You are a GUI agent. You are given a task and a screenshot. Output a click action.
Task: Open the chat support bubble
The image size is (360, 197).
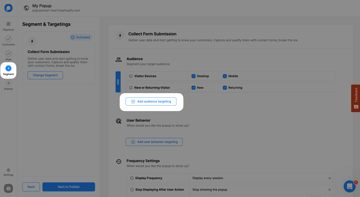349,186
